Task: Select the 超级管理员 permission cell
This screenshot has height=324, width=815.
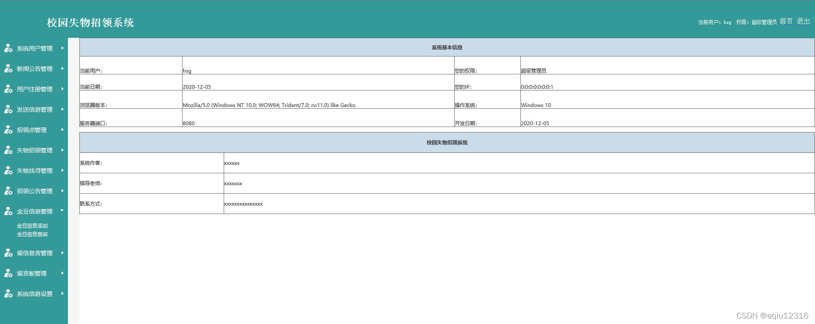Action: click(667, 65)
